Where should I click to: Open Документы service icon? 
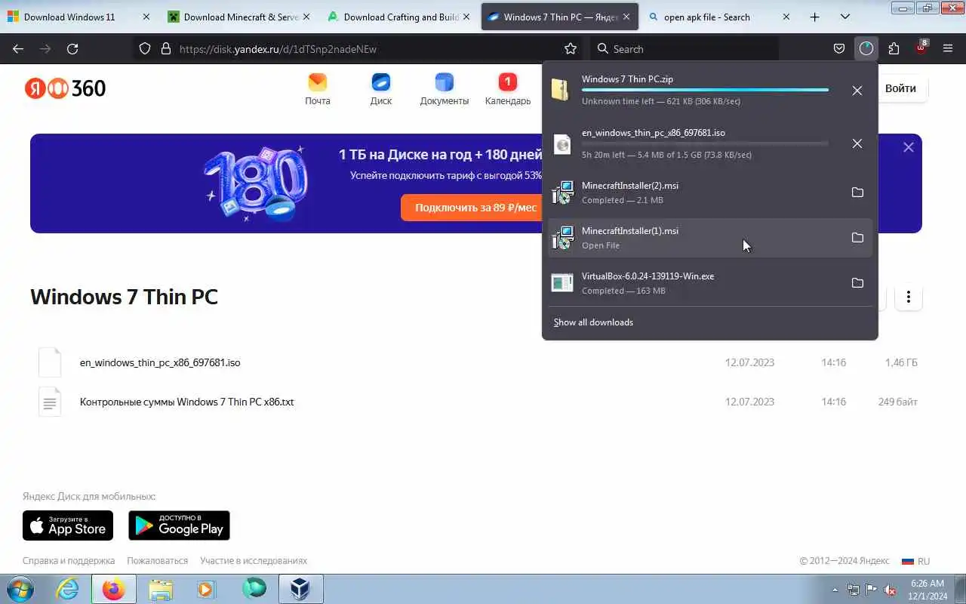[x=445, y=89]
